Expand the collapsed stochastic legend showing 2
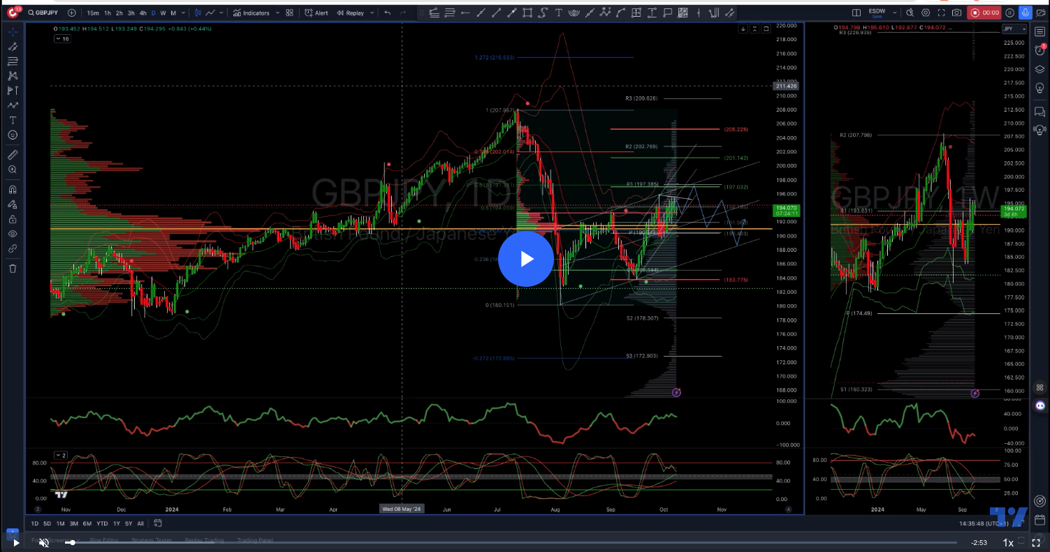This screenshot has width=1050, height=552. 61,456
